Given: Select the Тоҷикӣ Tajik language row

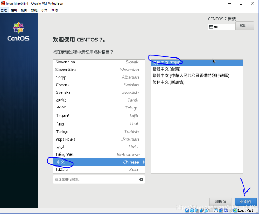Looking at the screenshot, I should (99, 116).
